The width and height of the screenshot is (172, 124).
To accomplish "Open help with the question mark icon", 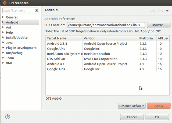I will pos(8,117).
